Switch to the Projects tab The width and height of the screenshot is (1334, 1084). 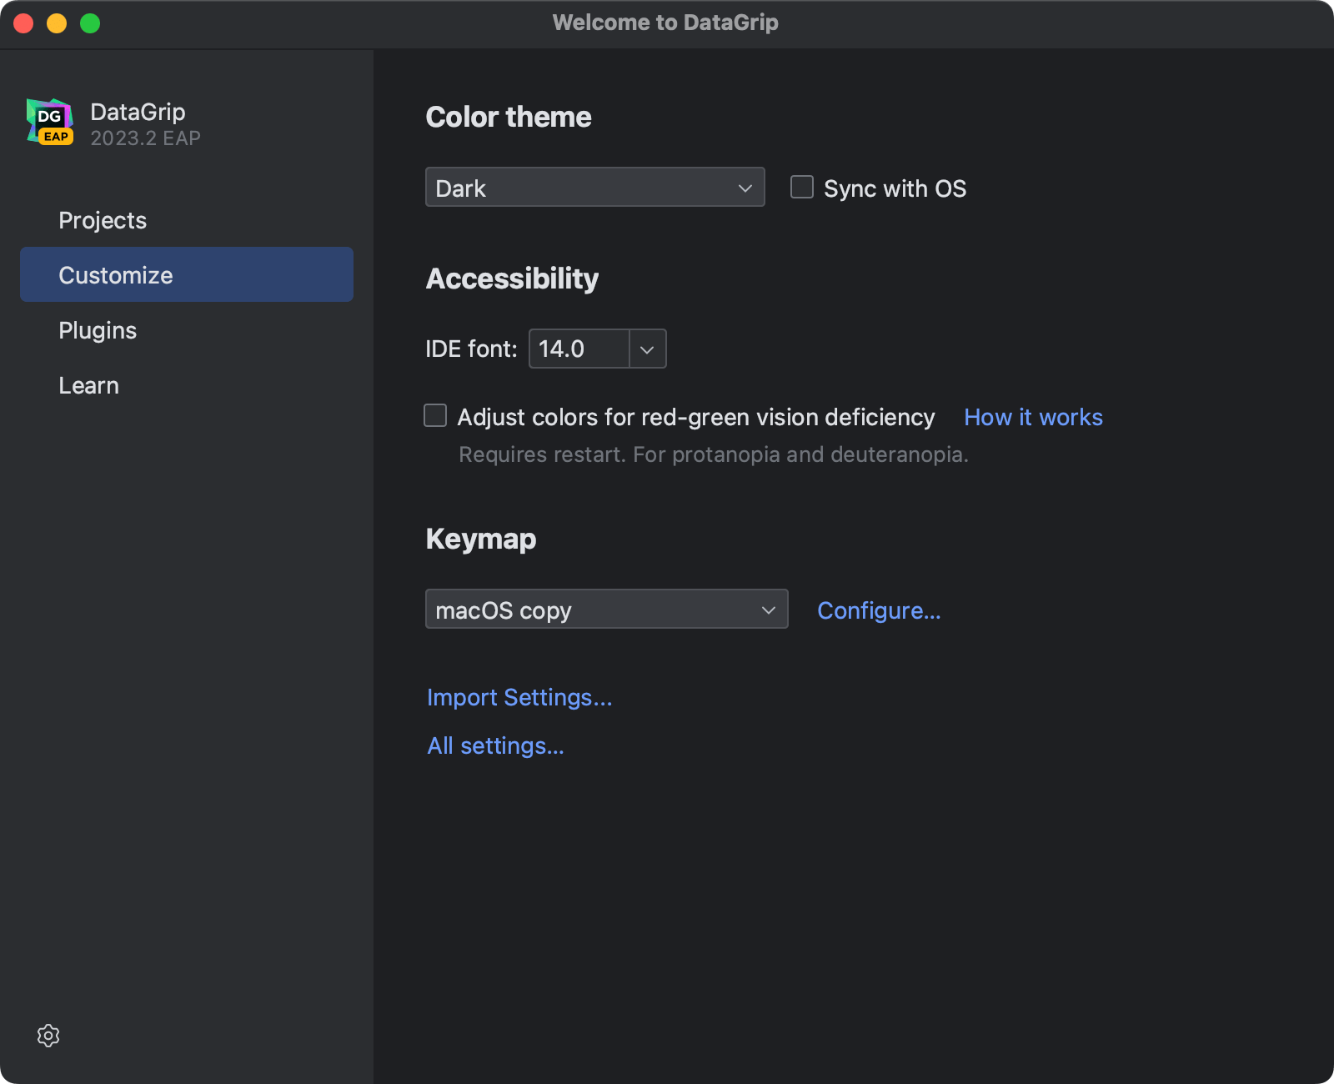pyautogui.click(x=103, y=220)
